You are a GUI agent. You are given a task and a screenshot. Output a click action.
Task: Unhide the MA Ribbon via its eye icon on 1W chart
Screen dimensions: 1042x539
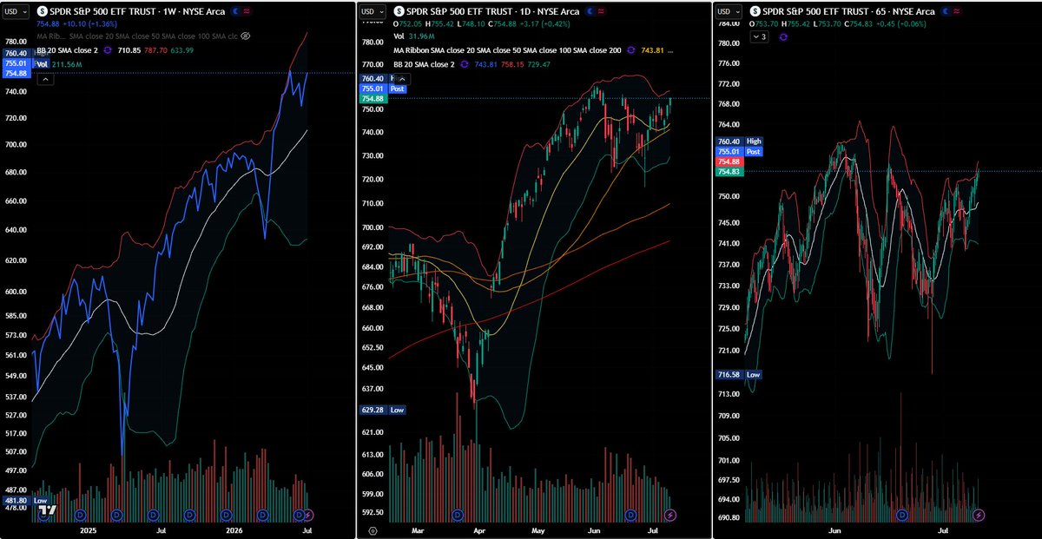coord(245,36)
